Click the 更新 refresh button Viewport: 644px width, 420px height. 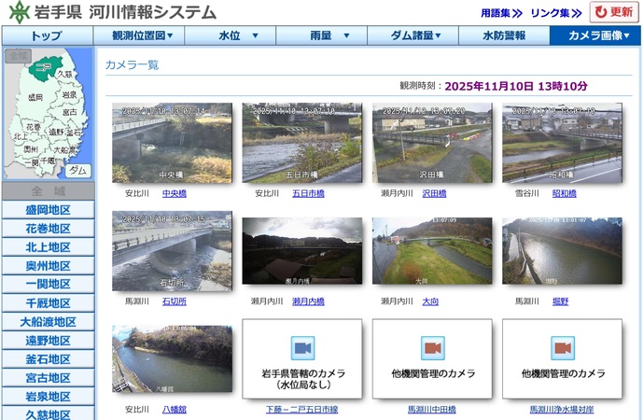tap(614, 12)
